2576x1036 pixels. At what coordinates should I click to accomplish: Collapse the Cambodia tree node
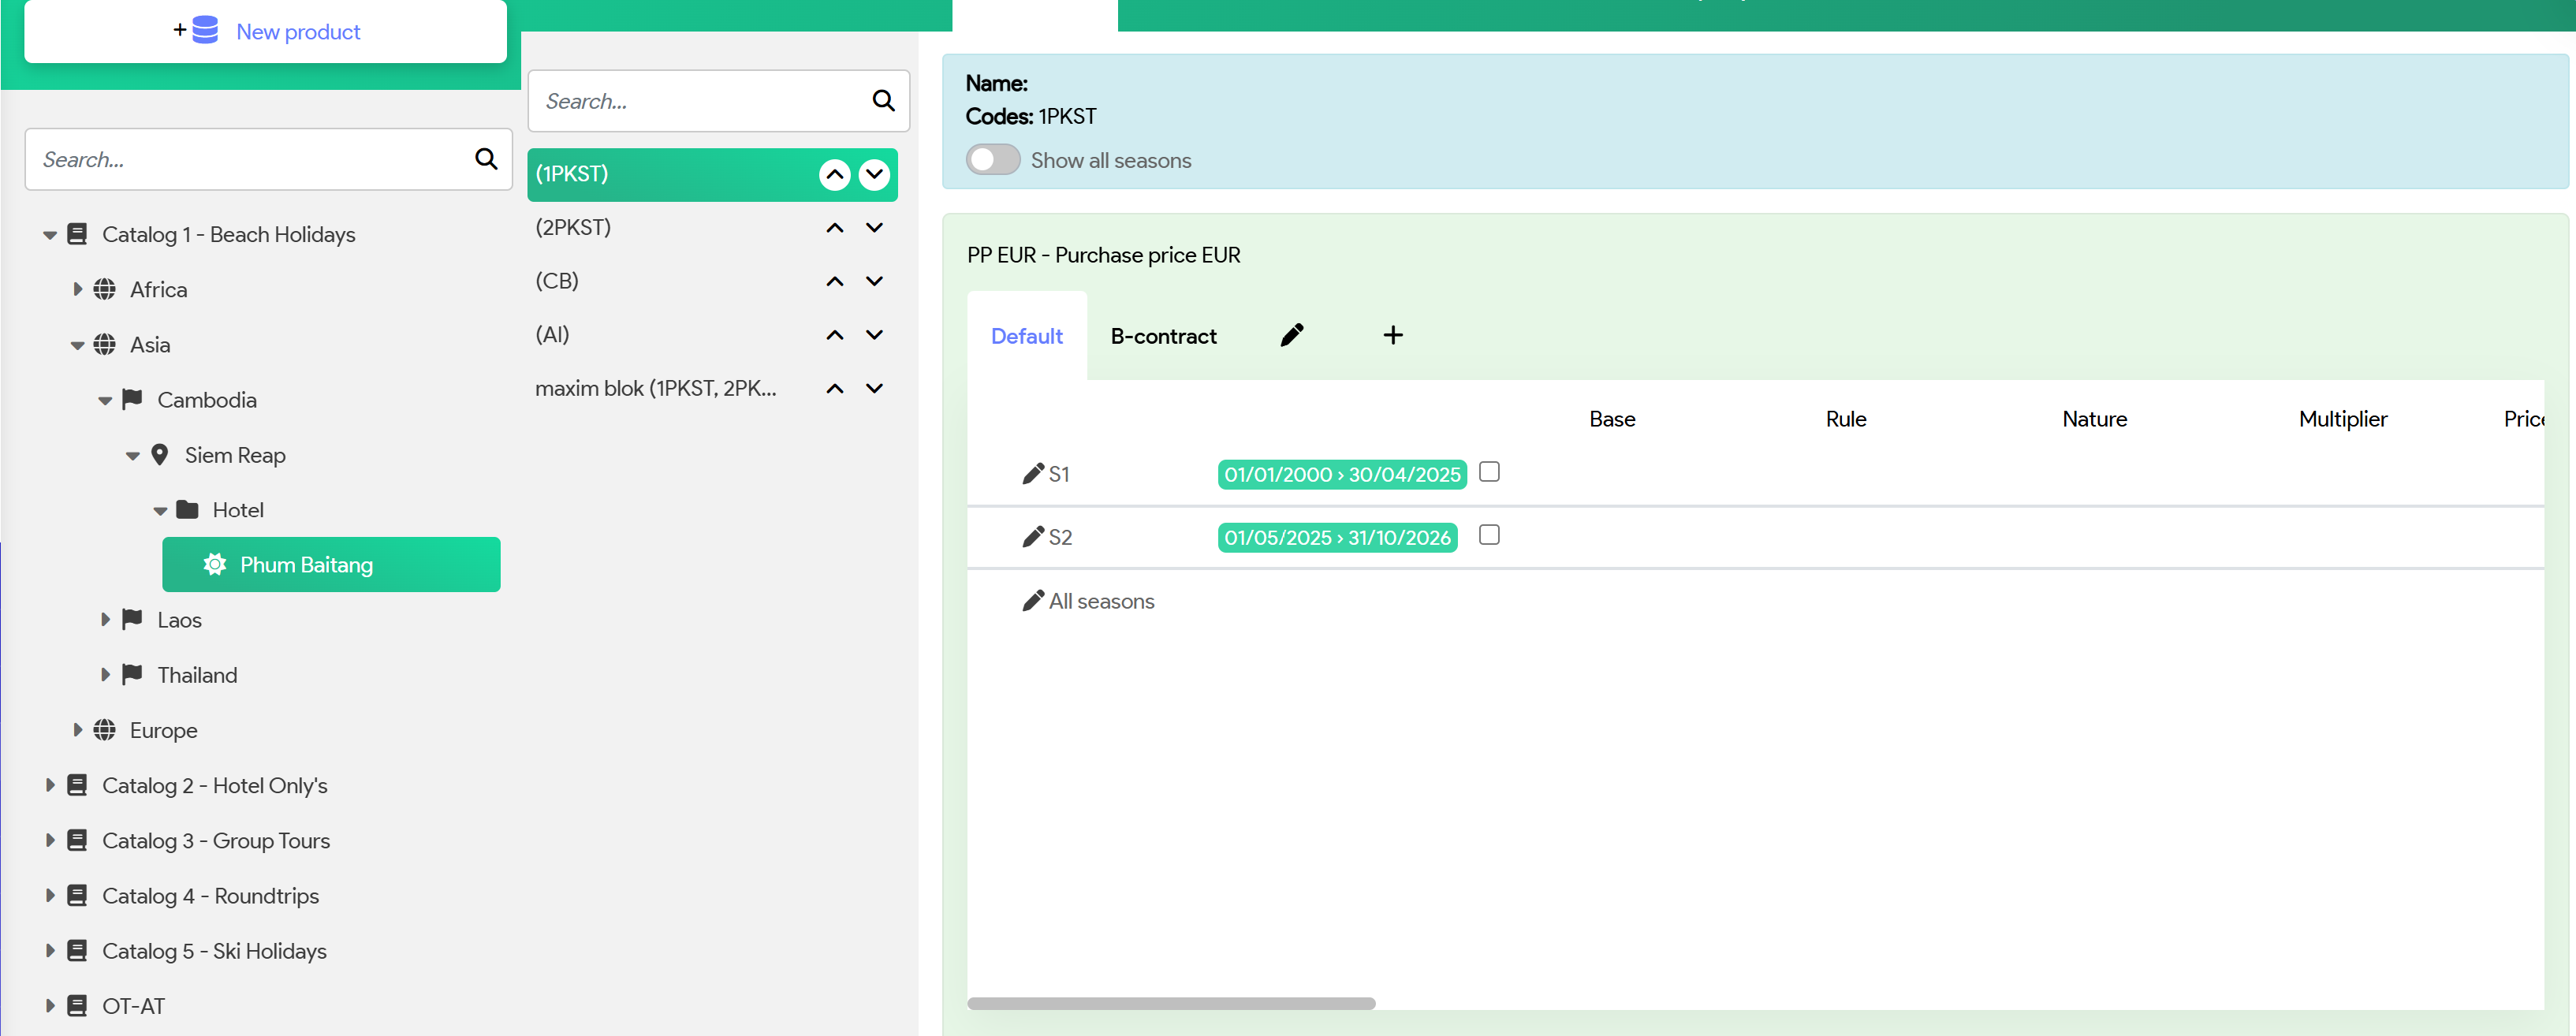(x=105, y=401)
